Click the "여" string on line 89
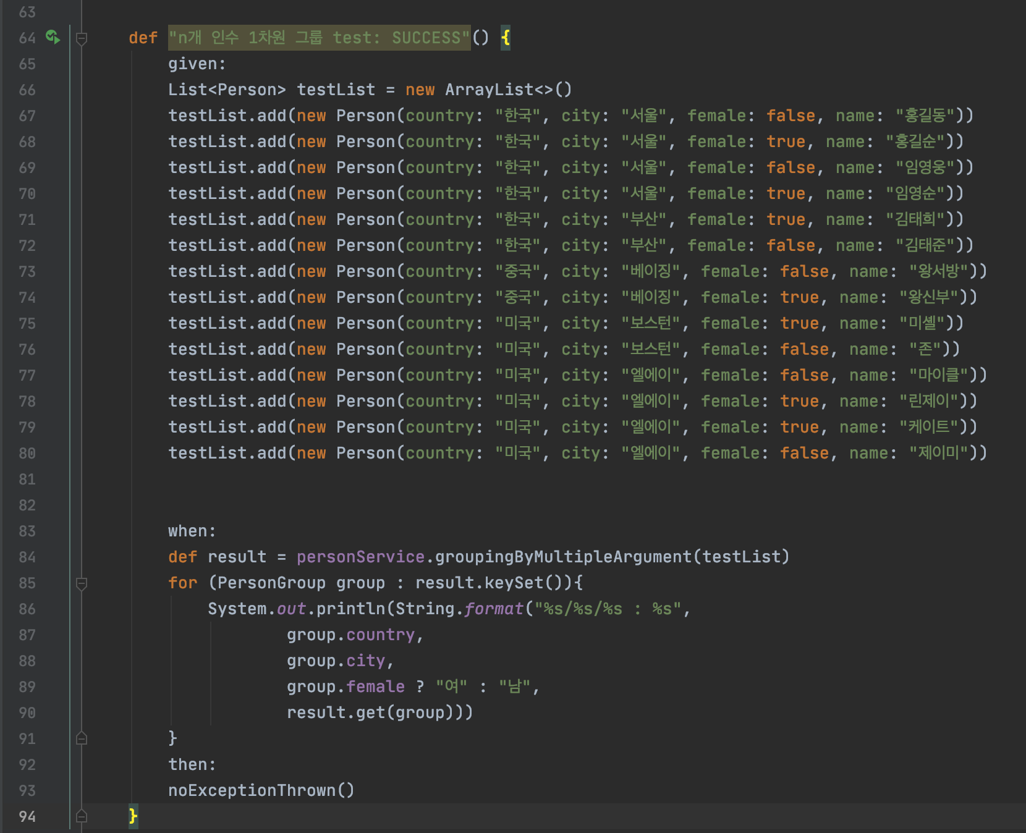This screenshot has height=833, width=1026. point(451,687)
